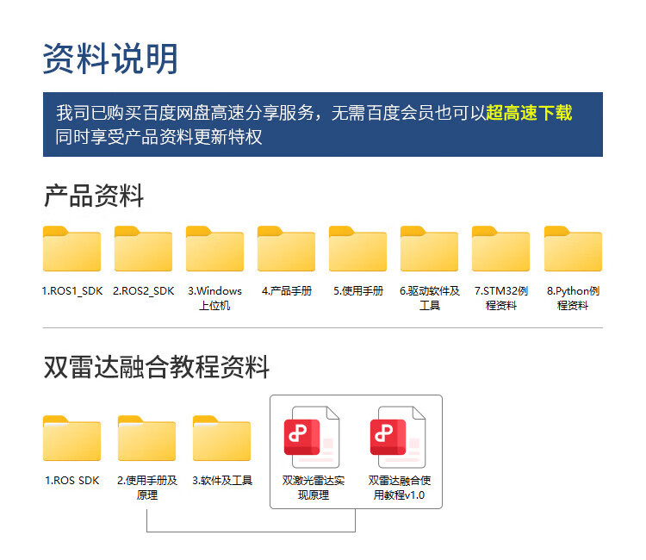646x560 pixels.
Task: Select the 4.产品手册 folder icon
Action: click(286, 250)
